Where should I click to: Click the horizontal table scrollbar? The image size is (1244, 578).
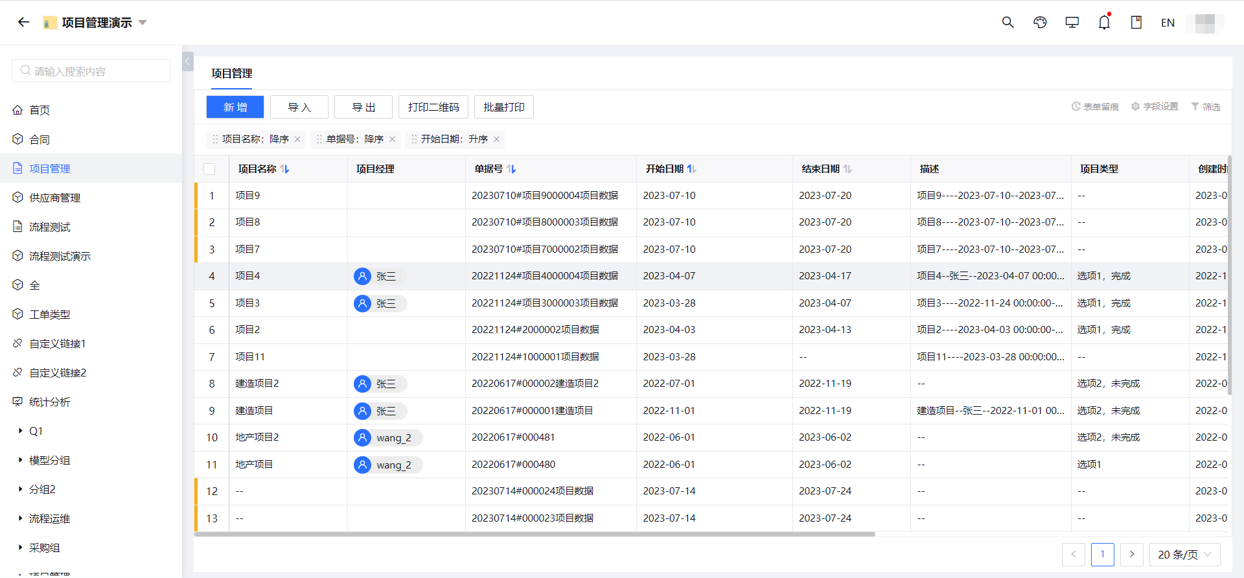tap(535, 535)
